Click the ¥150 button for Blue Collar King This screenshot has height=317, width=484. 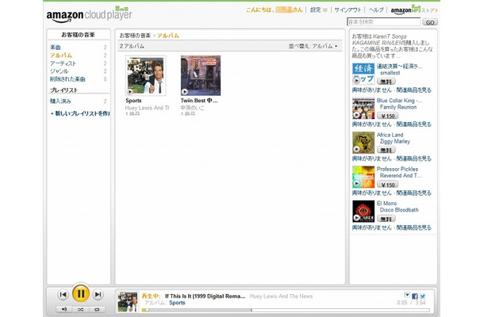click(x=388, y=116)
